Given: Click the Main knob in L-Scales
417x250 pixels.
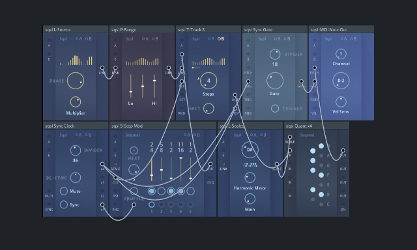Looking at the screenshot, I should coord(250,199).
